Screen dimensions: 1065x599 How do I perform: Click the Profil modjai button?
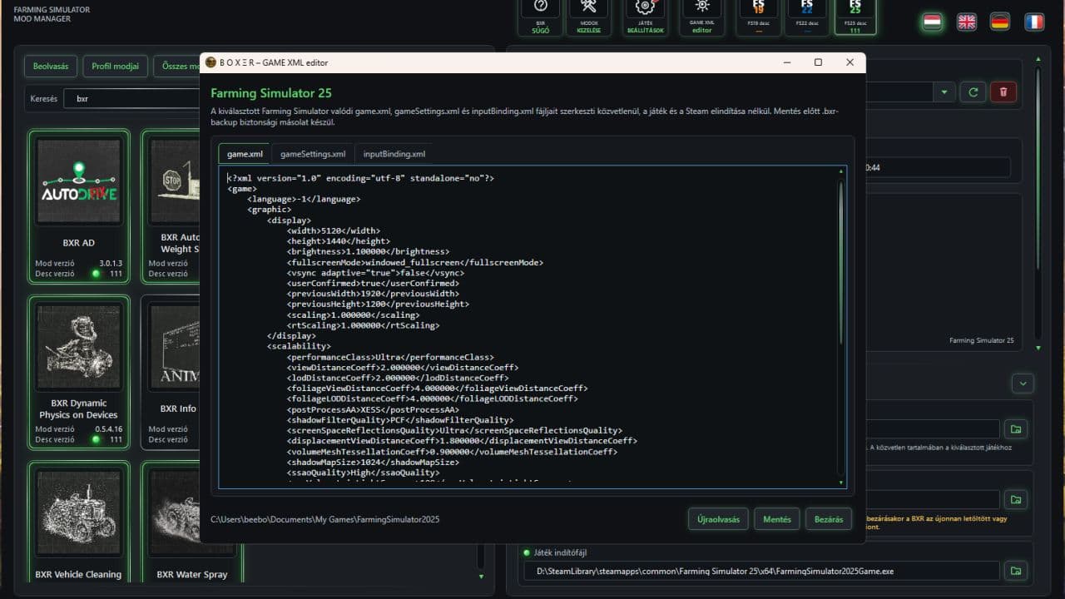click(116, 66)
